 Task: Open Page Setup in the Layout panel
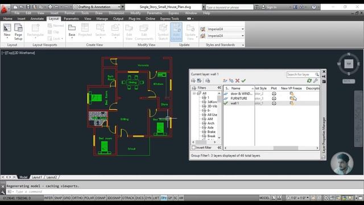(18, 32)
